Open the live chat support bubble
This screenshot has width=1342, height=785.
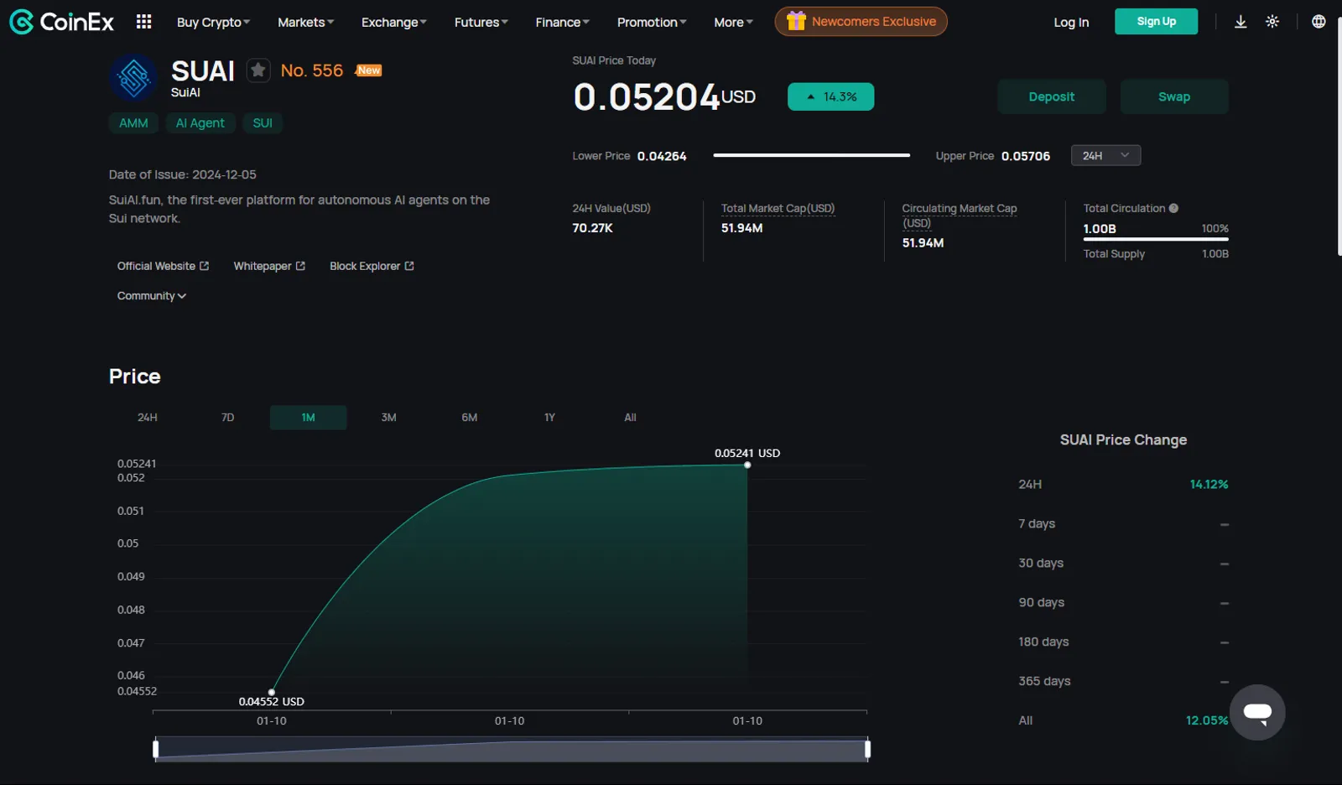[x=1257, y=712]
